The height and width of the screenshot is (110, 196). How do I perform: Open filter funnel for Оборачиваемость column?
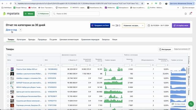(x=153, y=65)
